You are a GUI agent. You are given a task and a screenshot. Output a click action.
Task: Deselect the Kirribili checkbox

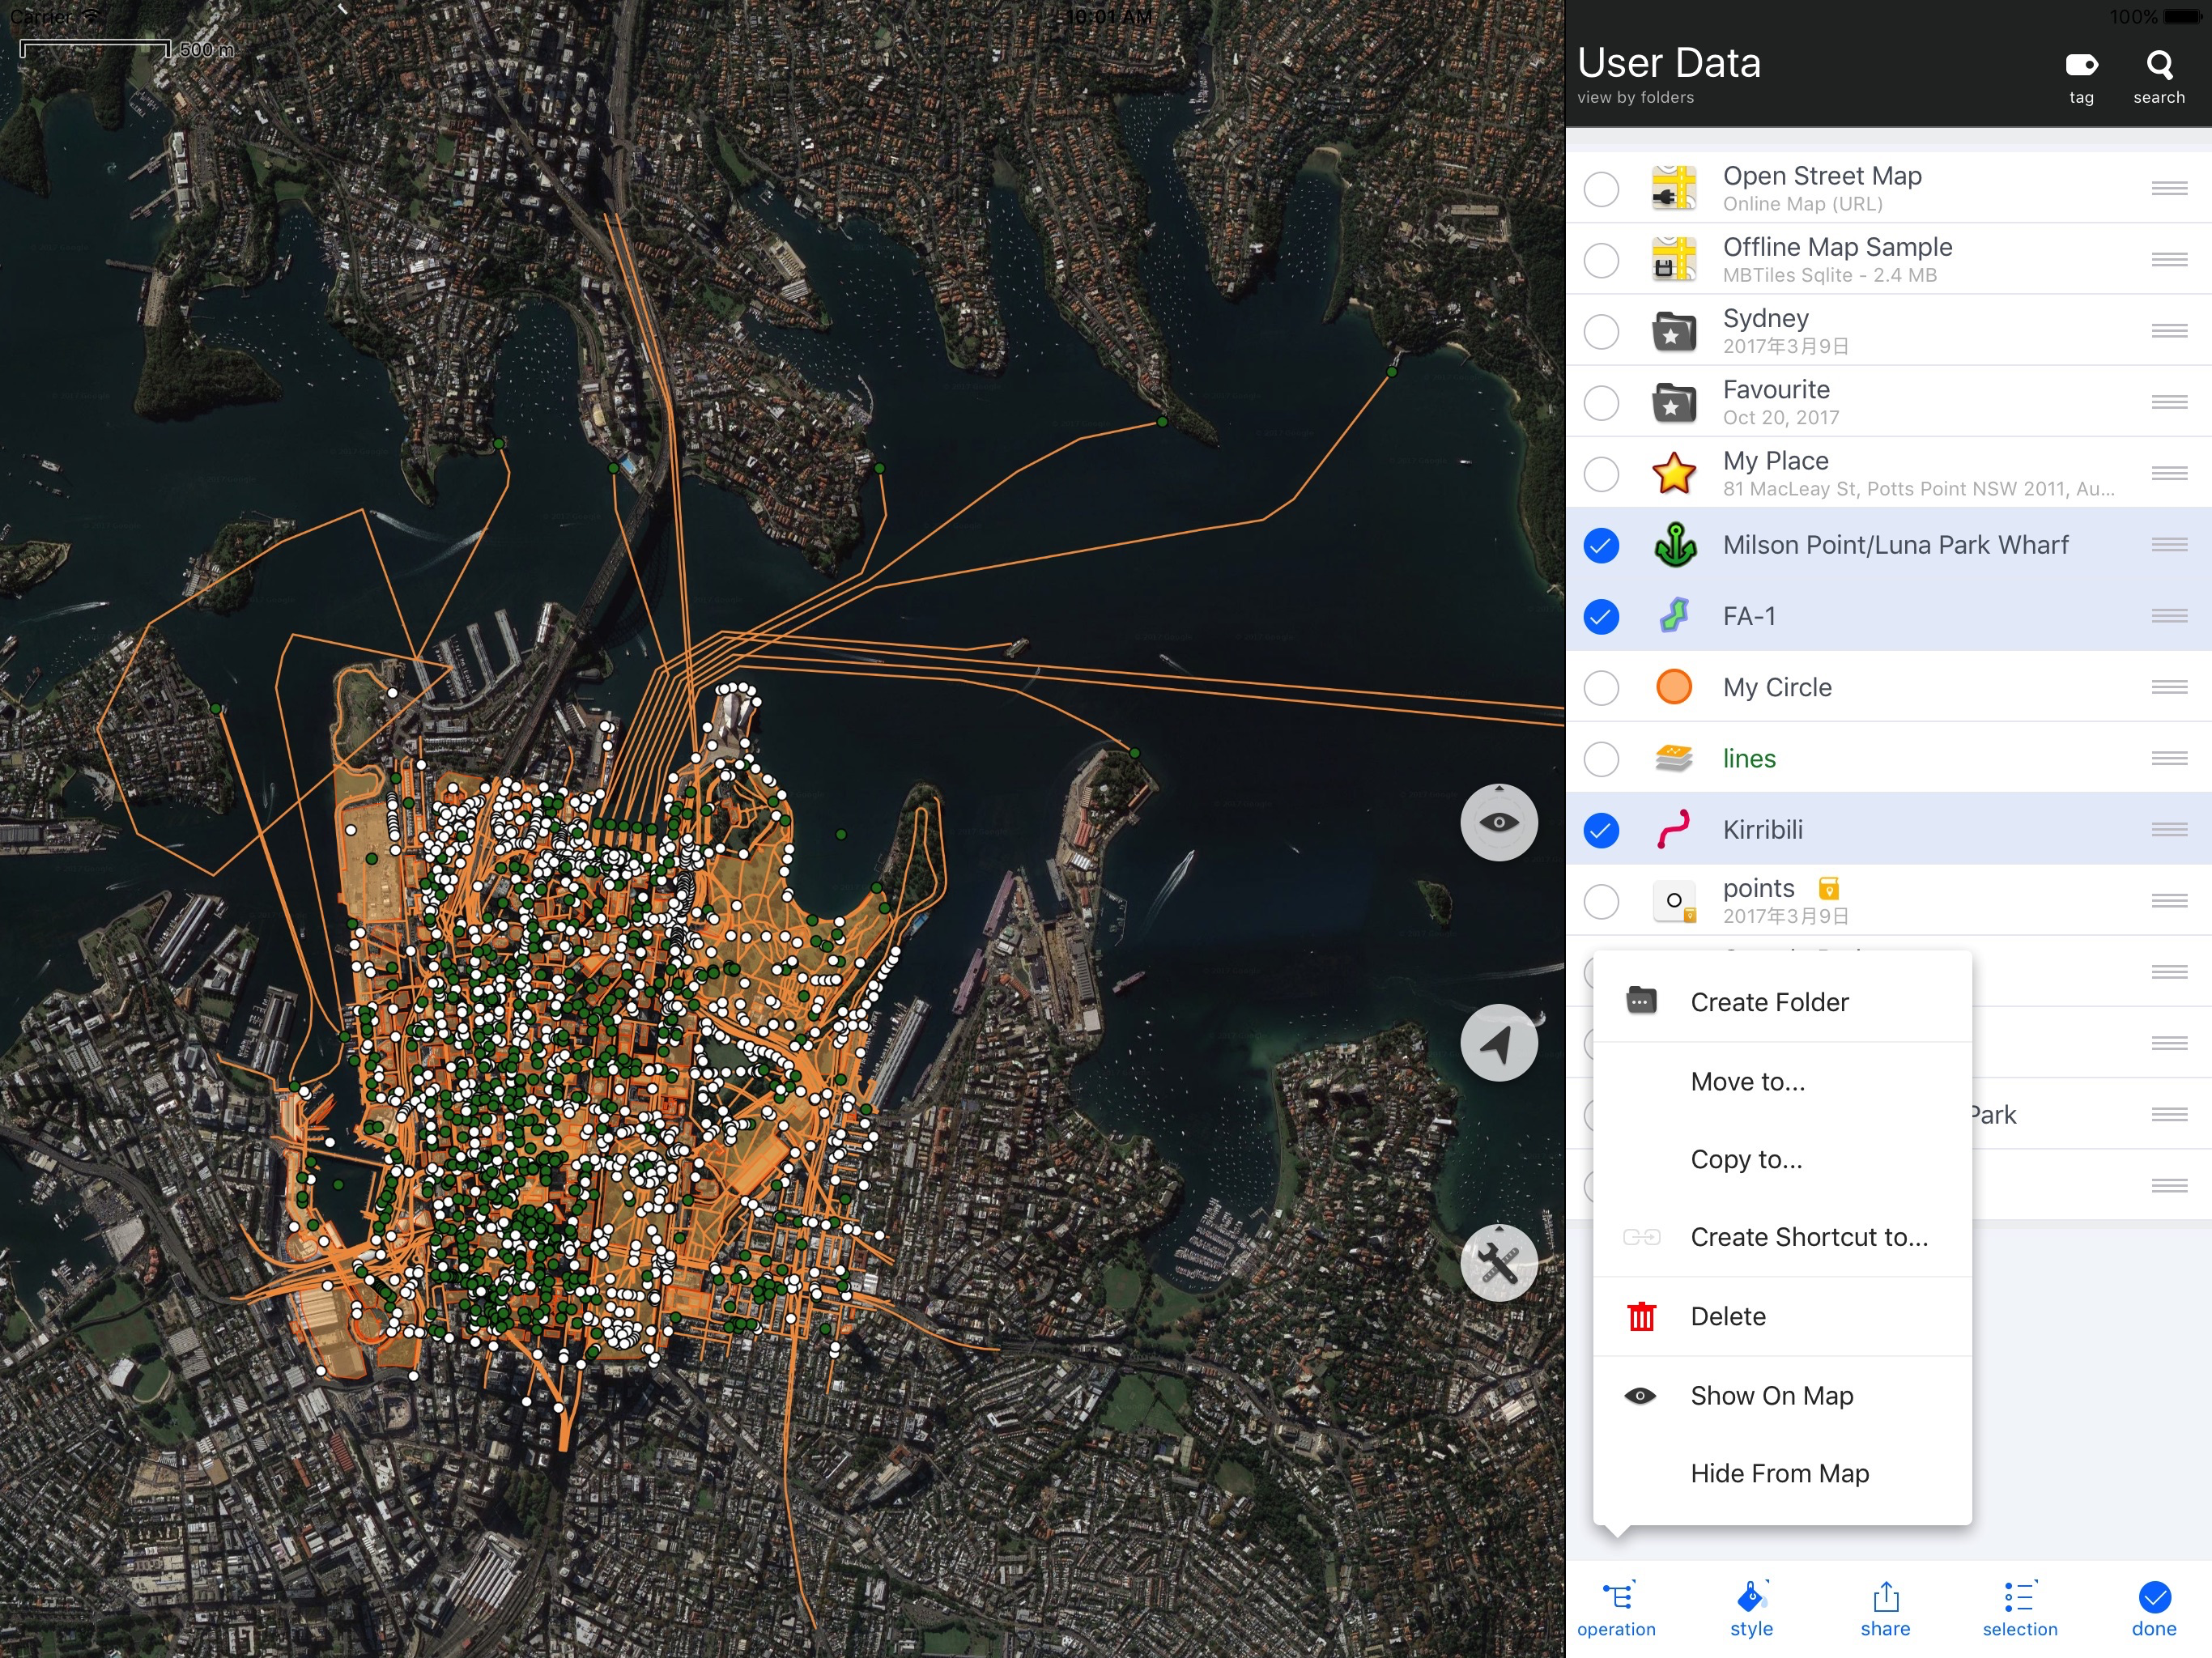[1601, 830]
